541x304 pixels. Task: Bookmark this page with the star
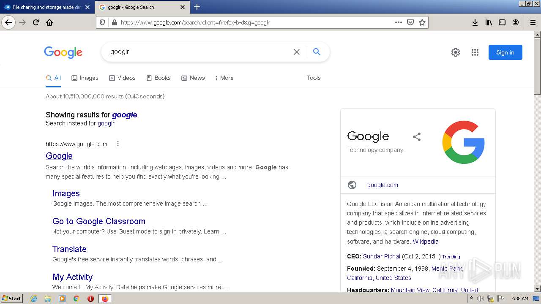click(422, 22)
